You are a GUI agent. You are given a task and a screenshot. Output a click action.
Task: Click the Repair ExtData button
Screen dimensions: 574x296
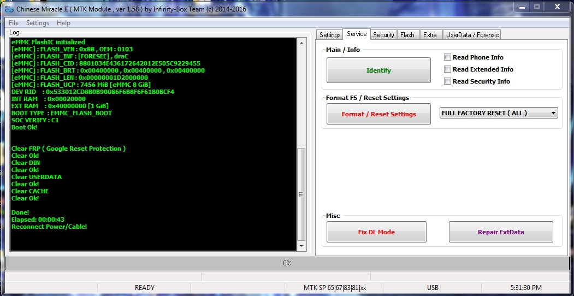tap(501, 232)
